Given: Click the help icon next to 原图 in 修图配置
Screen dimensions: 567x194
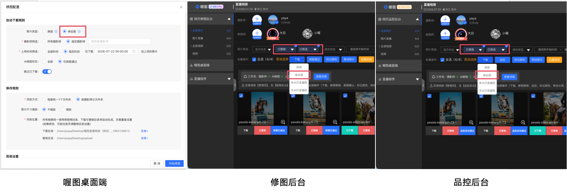Looking at the screenshot, I should coord(56,32).
